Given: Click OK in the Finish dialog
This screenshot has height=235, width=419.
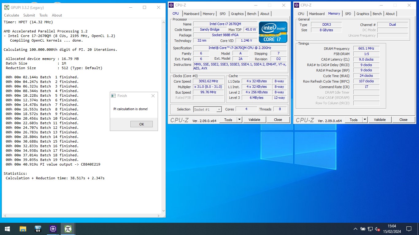Looking at the screenshot, I should (141, 124).
